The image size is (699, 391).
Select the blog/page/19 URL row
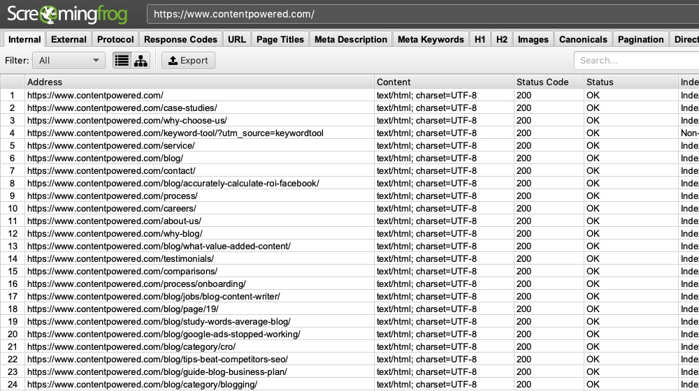(123, 309)
